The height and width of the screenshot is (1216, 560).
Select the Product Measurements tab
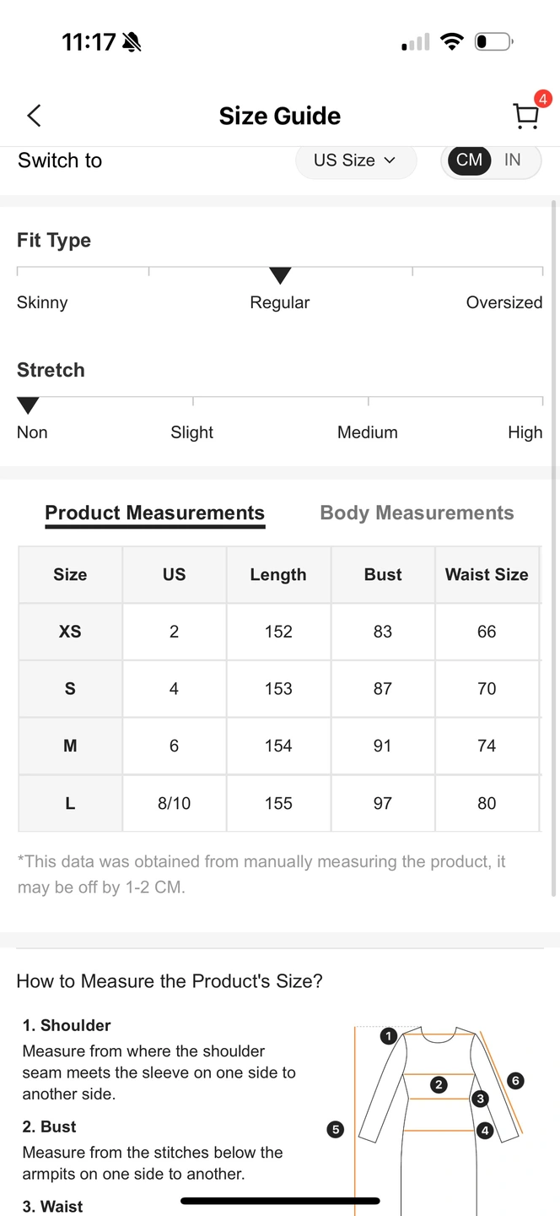pos(154,513)
